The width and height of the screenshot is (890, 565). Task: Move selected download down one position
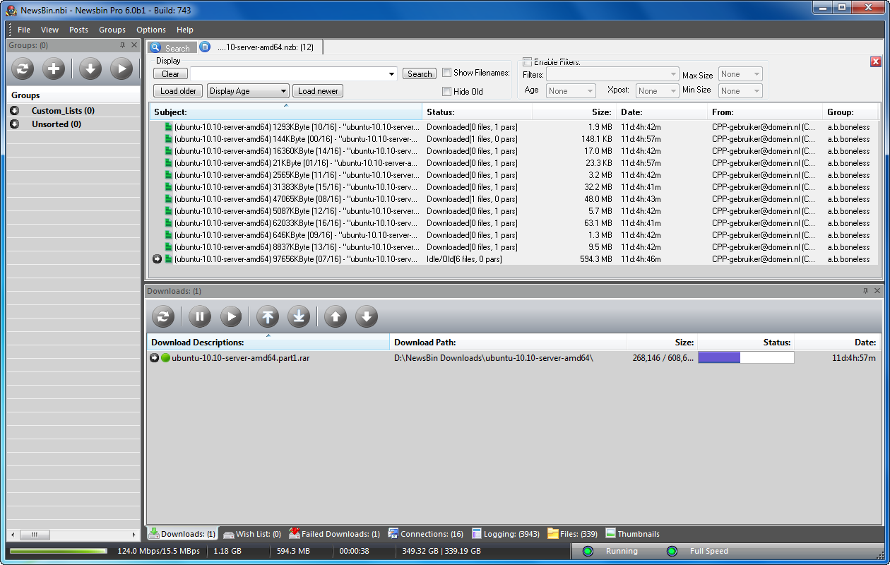pos(367,316)
